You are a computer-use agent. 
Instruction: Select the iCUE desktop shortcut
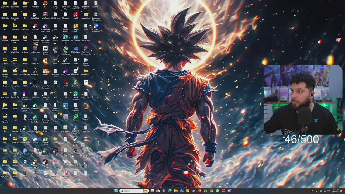56,50
